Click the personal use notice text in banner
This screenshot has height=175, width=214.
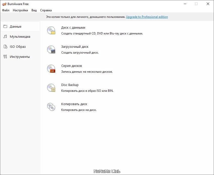pos(86,17)
